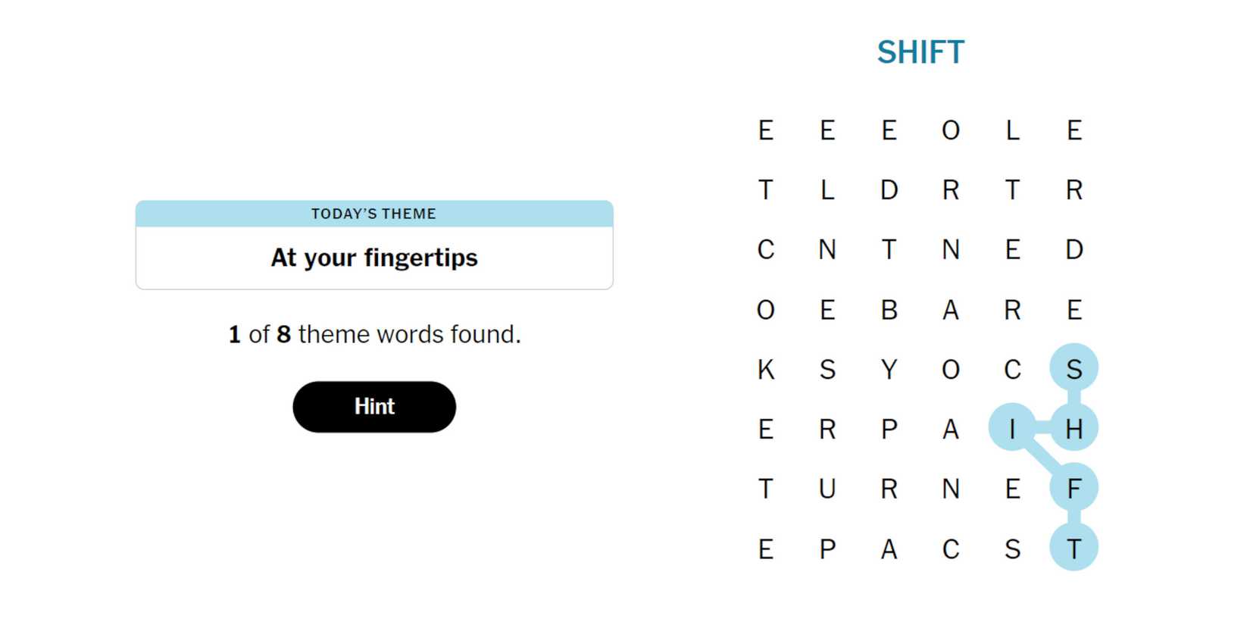The height and width of the screenshot is (625, 1250).
Task: Click the SHIFT word above the grid
Action: pos(920,53)
